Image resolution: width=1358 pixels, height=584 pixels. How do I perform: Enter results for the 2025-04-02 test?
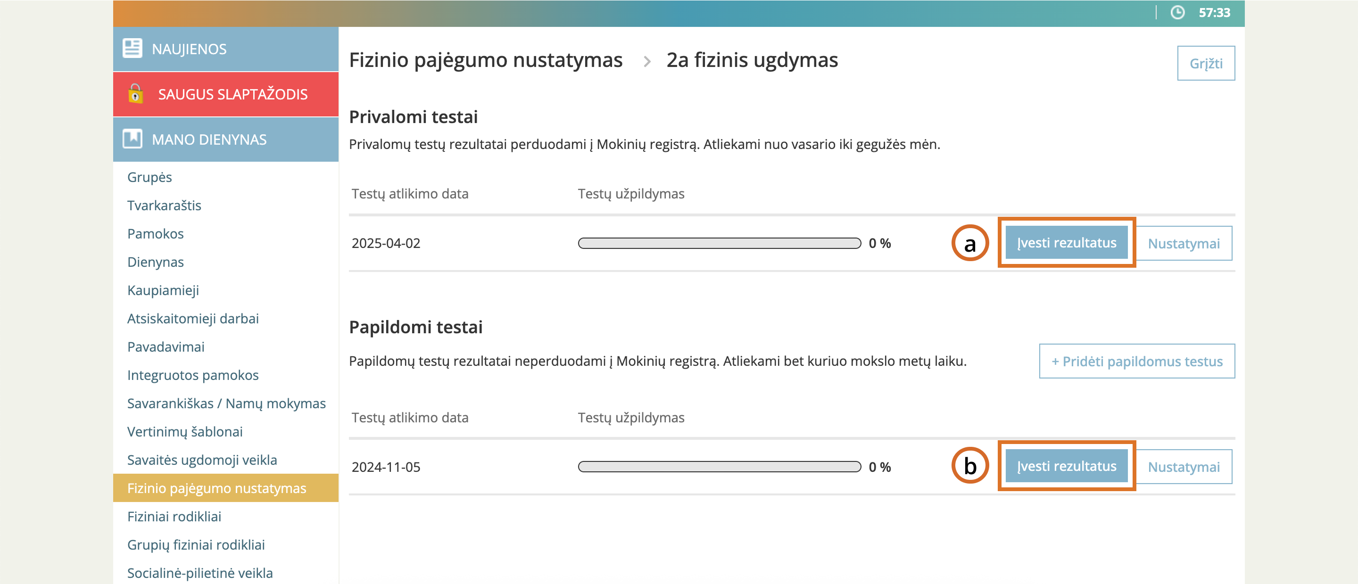[x=1066, y=243]
